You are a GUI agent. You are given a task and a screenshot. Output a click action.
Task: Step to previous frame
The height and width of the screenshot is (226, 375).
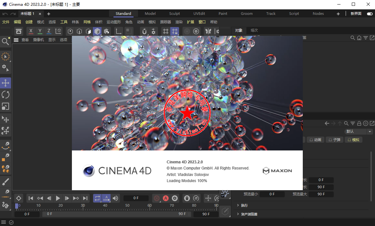pyautogui.click(x=49, y=198)
